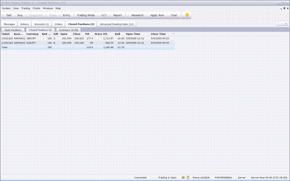Sort by the Ticket column header
Screen dimensions: 290x181
[6, 34]
